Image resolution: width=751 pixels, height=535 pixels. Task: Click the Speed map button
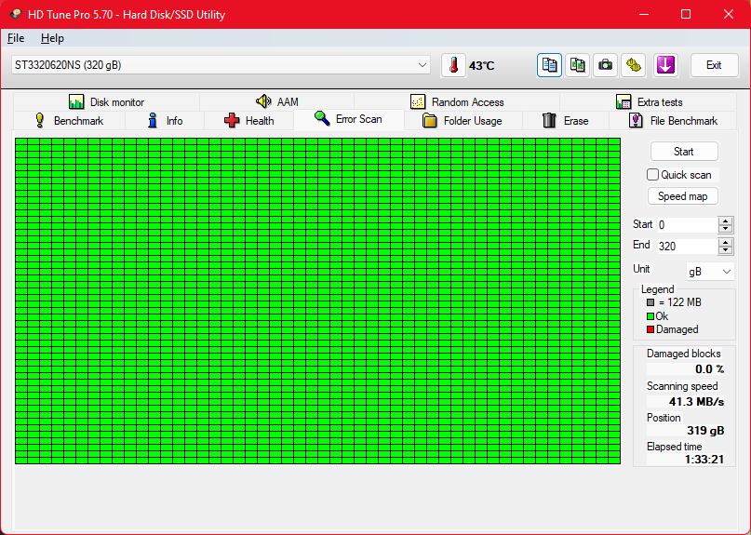pyautogui.click(x=682, y=196)
